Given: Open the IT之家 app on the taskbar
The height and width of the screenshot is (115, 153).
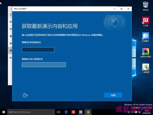Looking at the screenshot, I should pyautogui.click(x=73, y=112).
